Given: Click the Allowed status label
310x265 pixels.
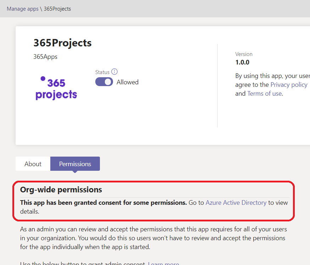Looking at the screenshot, I should click(128, 82).
